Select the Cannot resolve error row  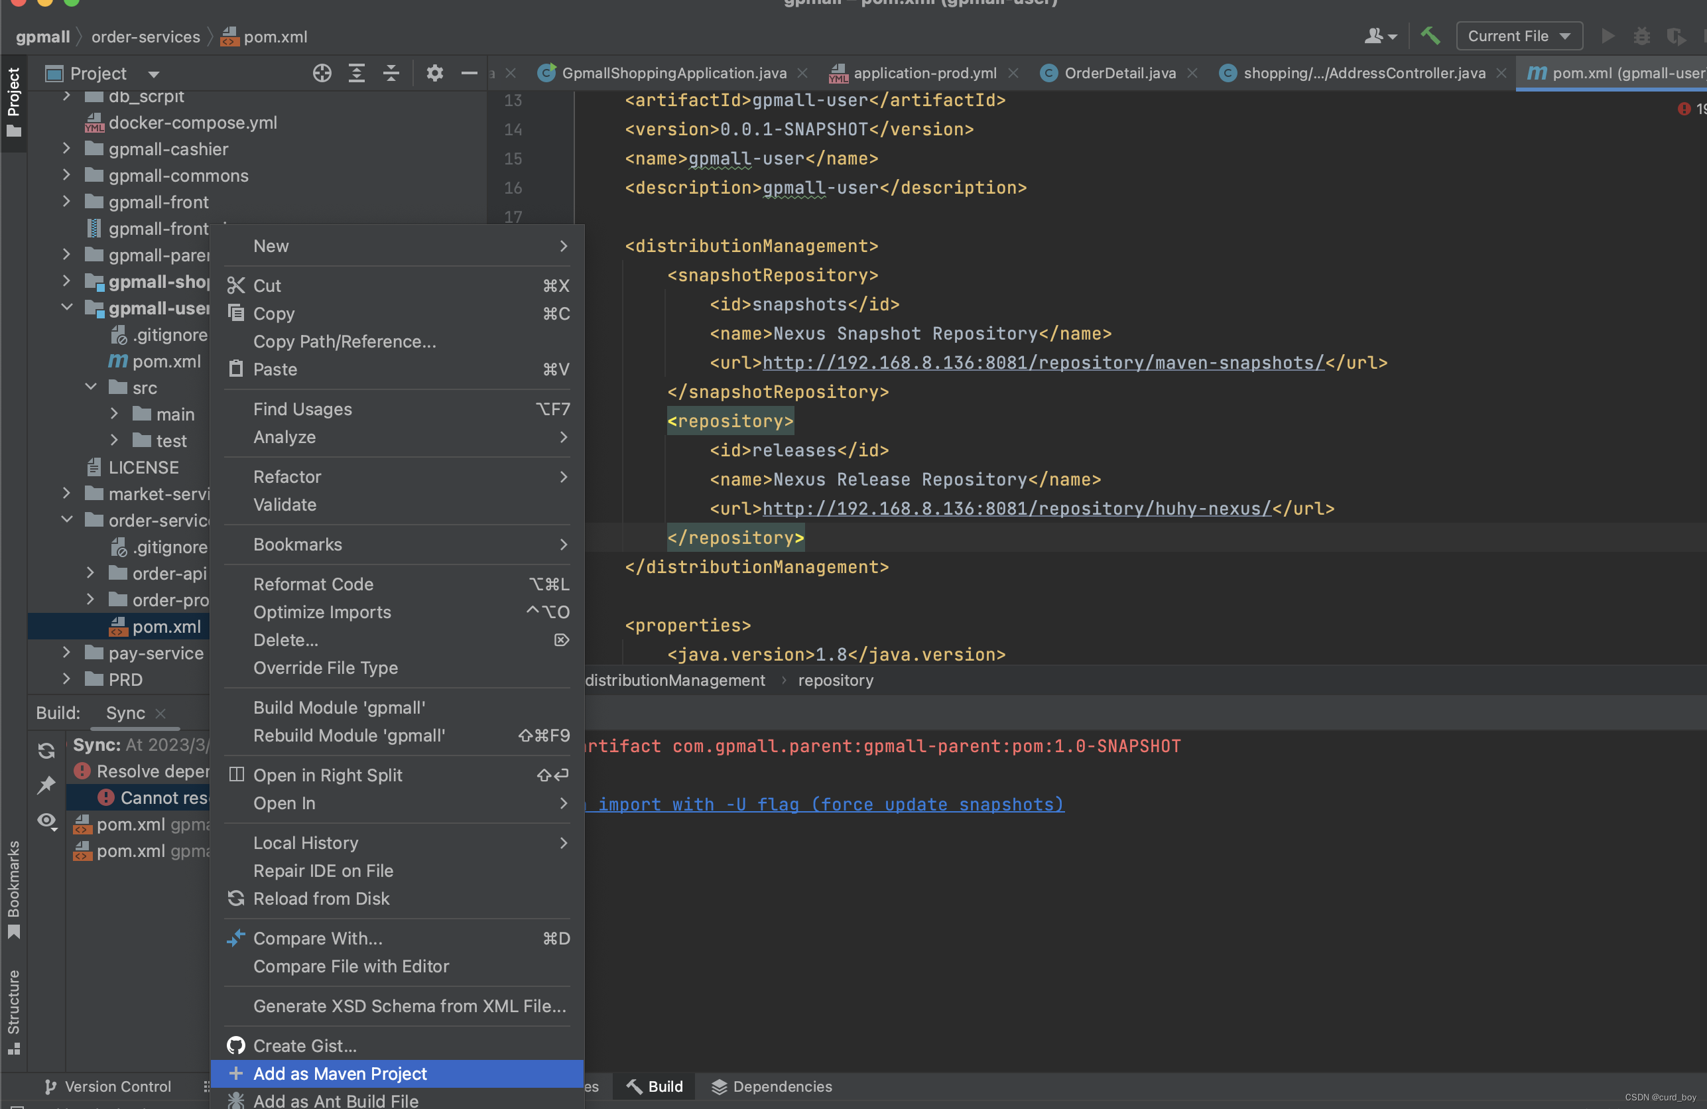[138, 798]
